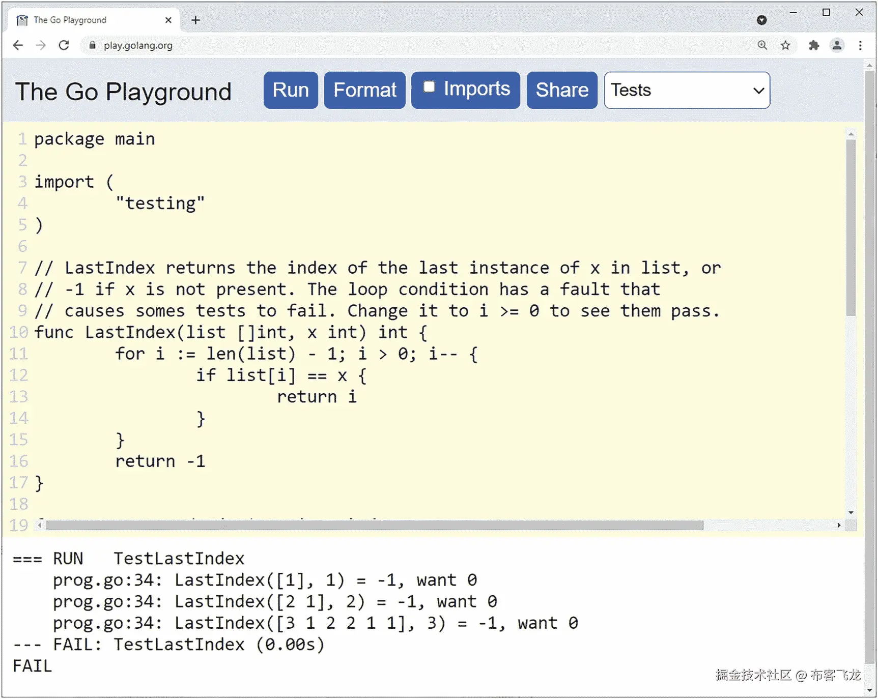This screenshot has height=699, width=878.
Task: Click output line 'LastIndex([1], 1) = -1'
Action: (x=265, y=580)
